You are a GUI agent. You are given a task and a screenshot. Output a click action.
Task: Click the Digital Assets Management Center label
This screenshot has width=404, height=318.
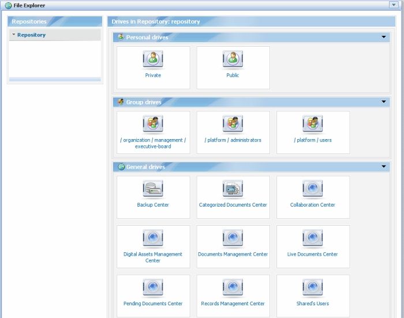coord(153,257)
